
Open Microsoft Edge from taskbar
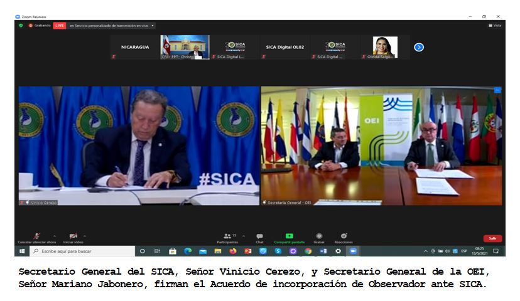[x=188, y=251]
